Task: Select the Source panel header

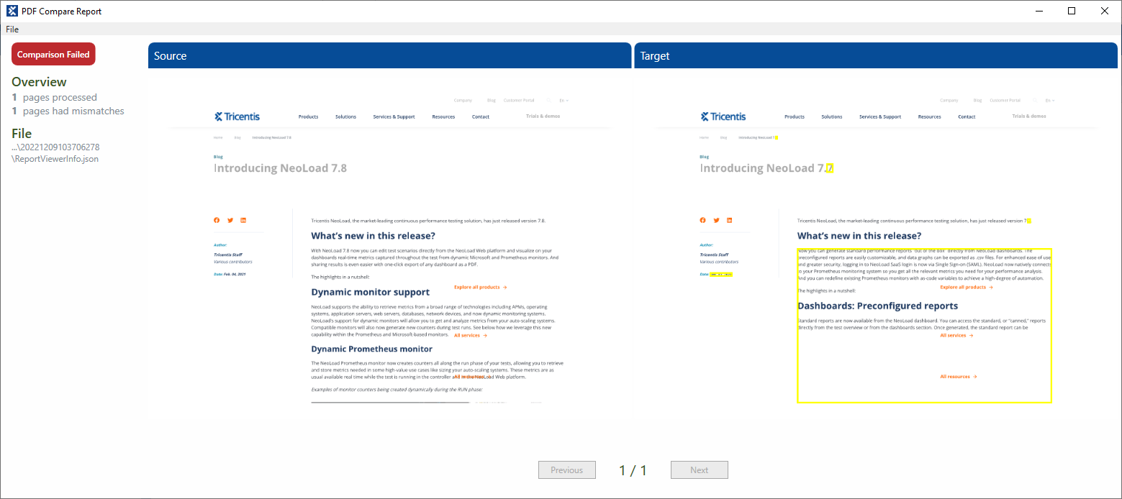Action: (x=389, y=55)
